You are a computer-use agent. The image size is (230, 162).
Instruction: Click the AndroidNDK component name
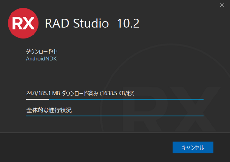point(41,59)
